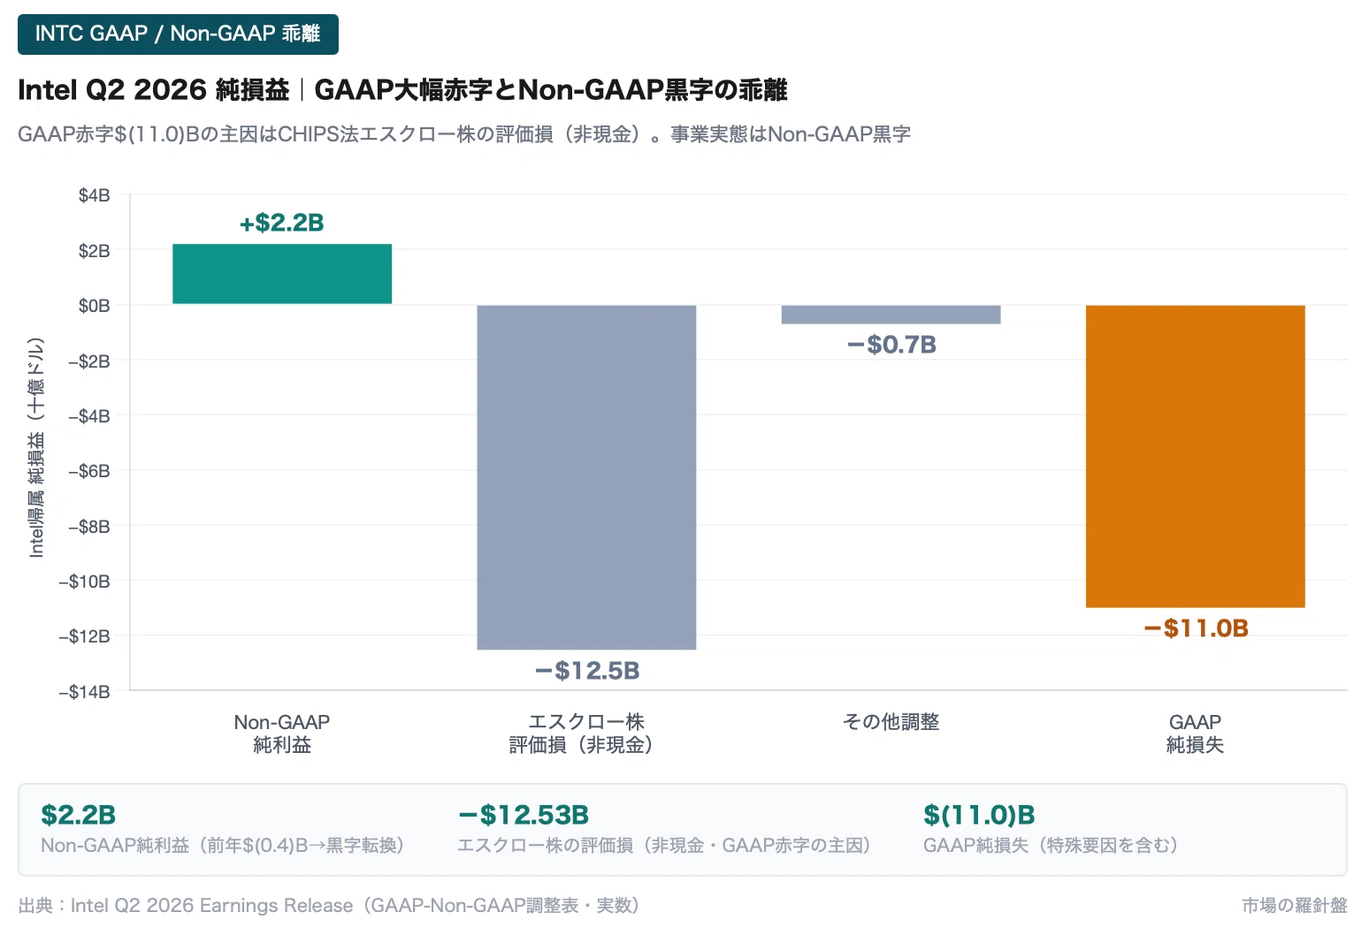Screen dimensions: 1369x935
Task: Click the –$8B y-axis tick label
Action: click(x=89, y=527)
